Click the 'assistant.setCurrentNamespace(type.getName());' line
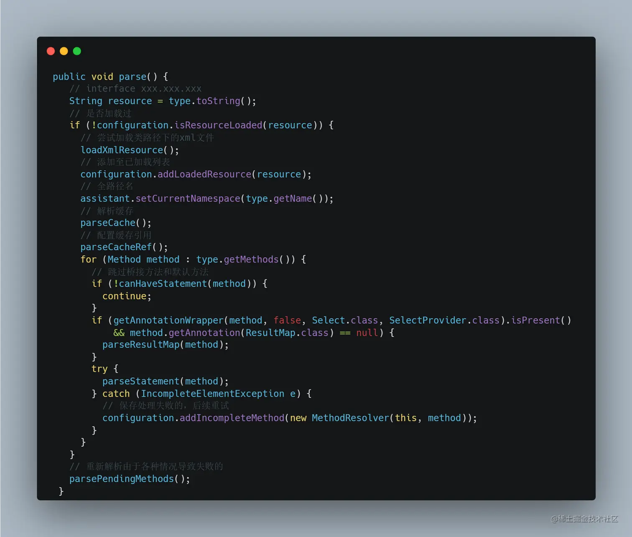The width and height of the screenshot is (632, 537). 207,199
